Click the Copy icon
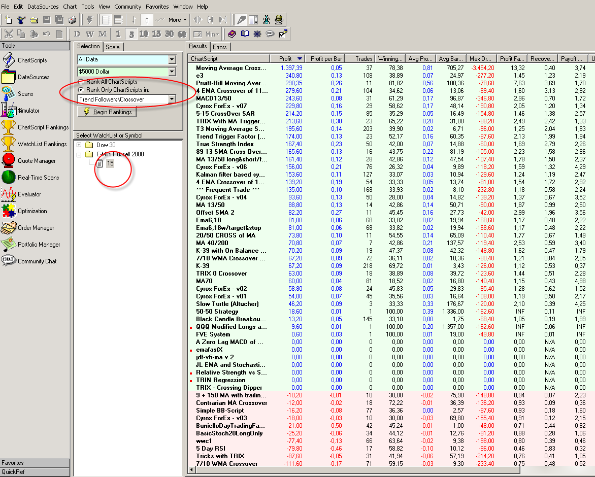The image size is (595, 477). pos(21,34)
